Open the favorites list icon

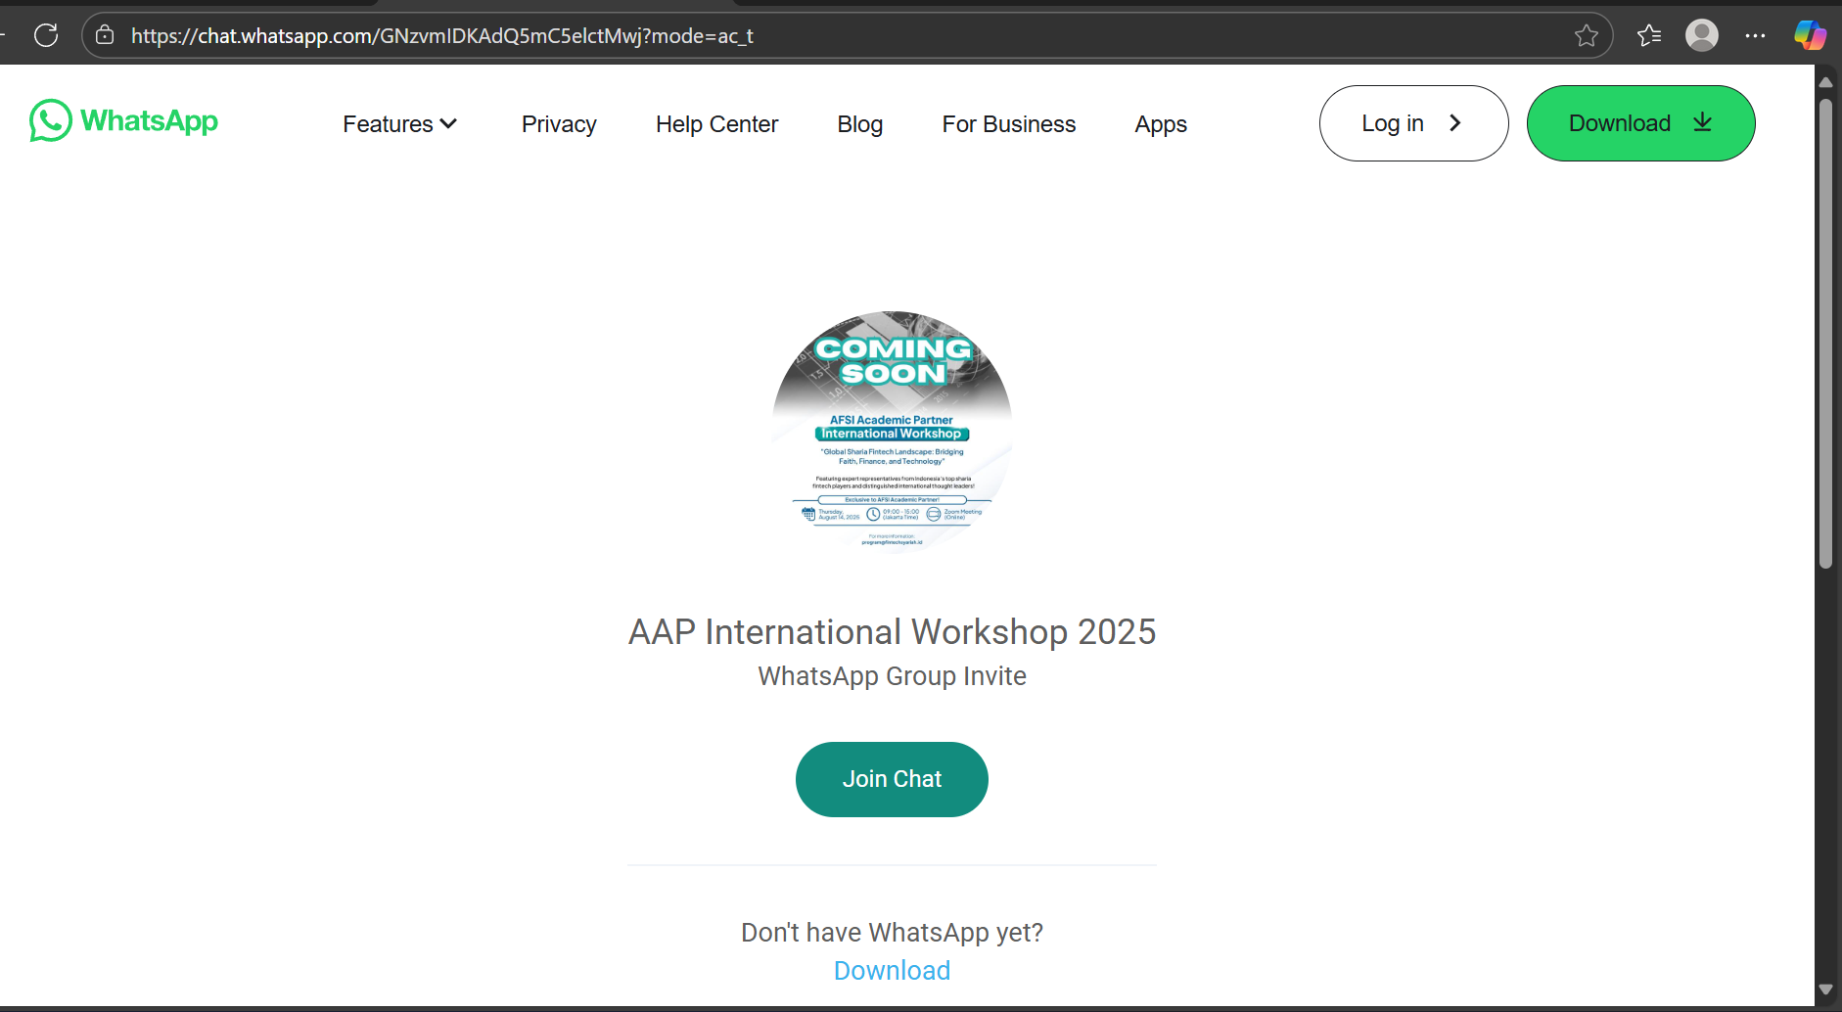[1649, 36]
